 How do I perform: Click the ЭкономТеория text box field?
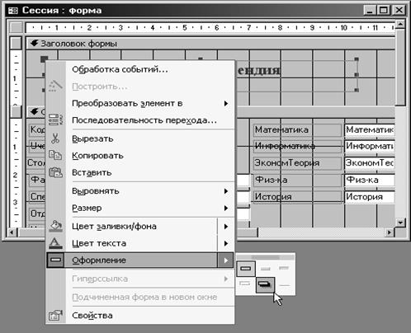coord(370,162)
